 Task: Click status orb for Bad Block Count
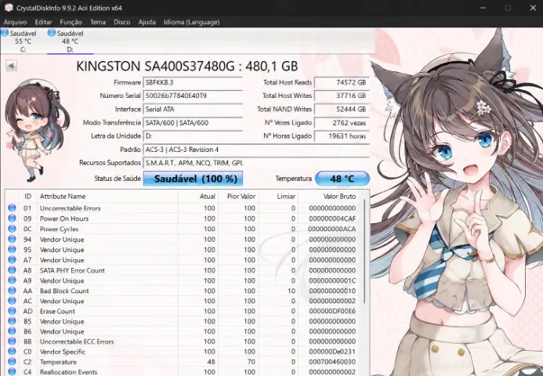click(x=12, y=291)
